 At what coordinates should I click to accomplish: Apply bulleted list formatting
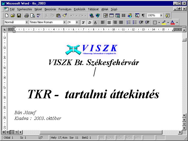[135, 22]
